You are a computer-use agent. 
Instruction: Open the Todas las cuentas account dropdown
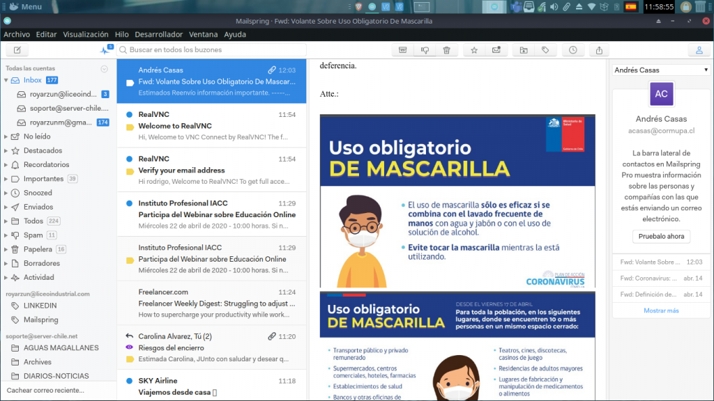point(105,69)
